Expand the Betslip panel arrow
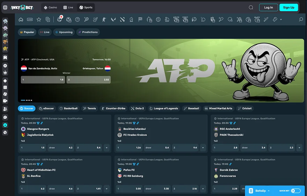Screen dimensions: 307x196 coord(269,191)
